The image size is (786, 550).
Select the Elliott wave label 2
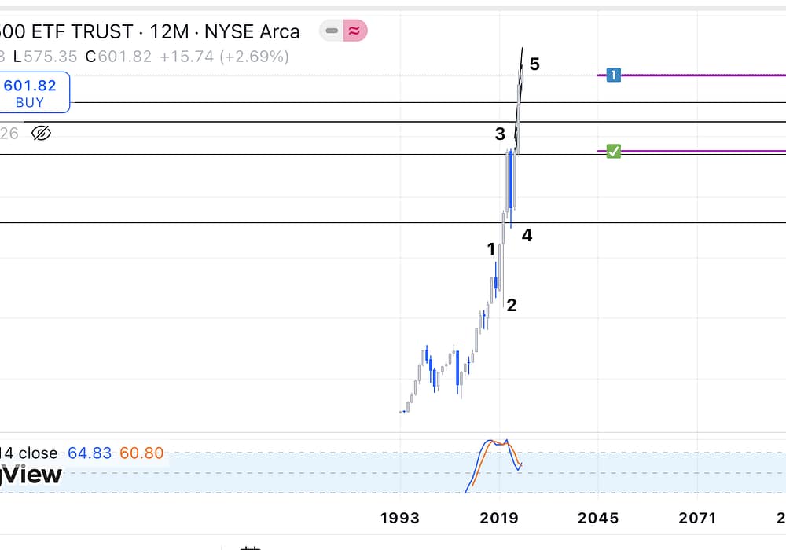(512, 306)
